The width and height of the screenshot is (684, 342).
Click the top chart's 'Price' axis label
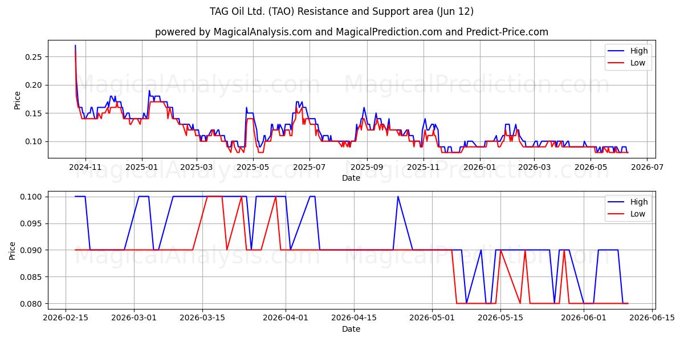[17, 100]
